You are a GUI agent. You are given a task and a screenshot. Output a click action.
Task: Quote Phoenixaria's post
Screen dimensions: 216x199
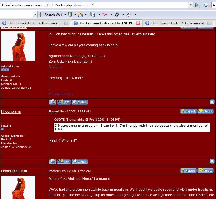pyautogui.click(x=205, y=111)
